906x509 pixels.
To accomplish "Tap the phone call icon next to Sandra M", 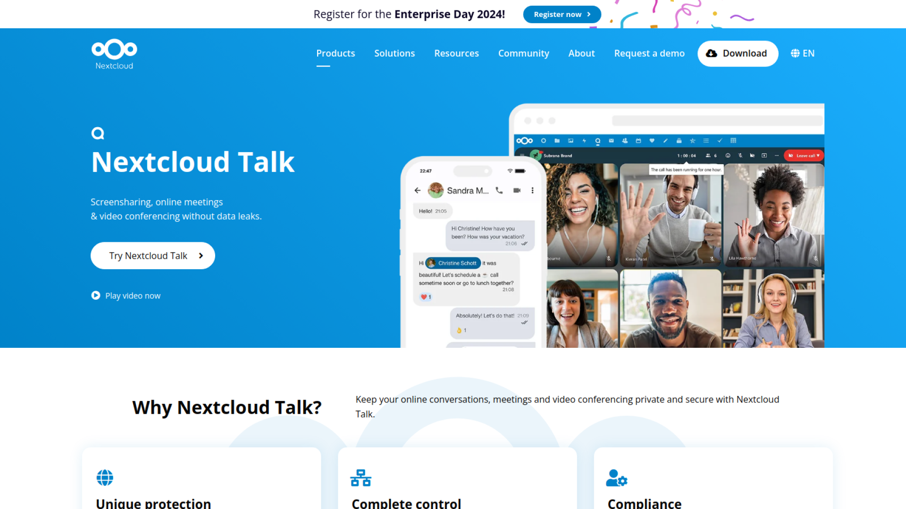I will 499,190.
